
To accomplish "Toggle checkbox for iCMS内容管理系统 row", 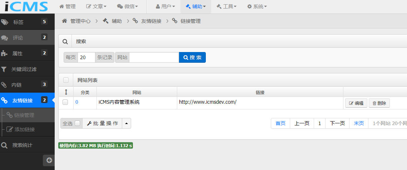I will [x=65, y=102].
